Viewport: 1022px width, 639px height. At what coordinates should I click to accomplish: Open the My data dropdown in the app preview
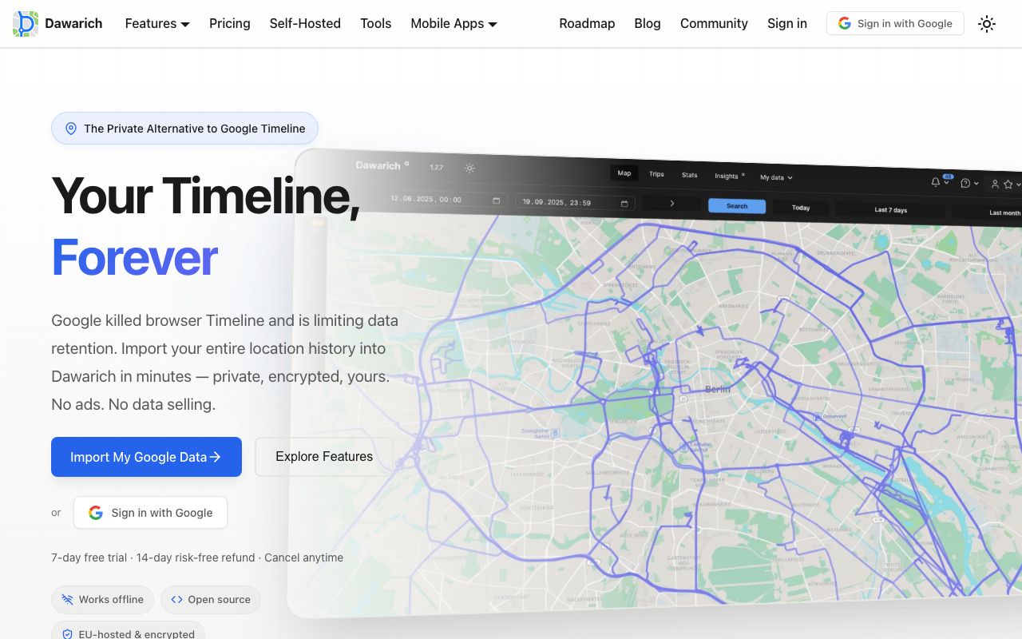pos(776,177)
